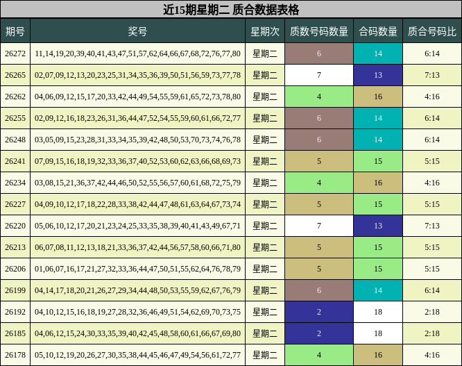Click the composite count 14 in row 26272
Image resolution: width=462 pixels, height=366 pixels.
click(x=378, y=53)
